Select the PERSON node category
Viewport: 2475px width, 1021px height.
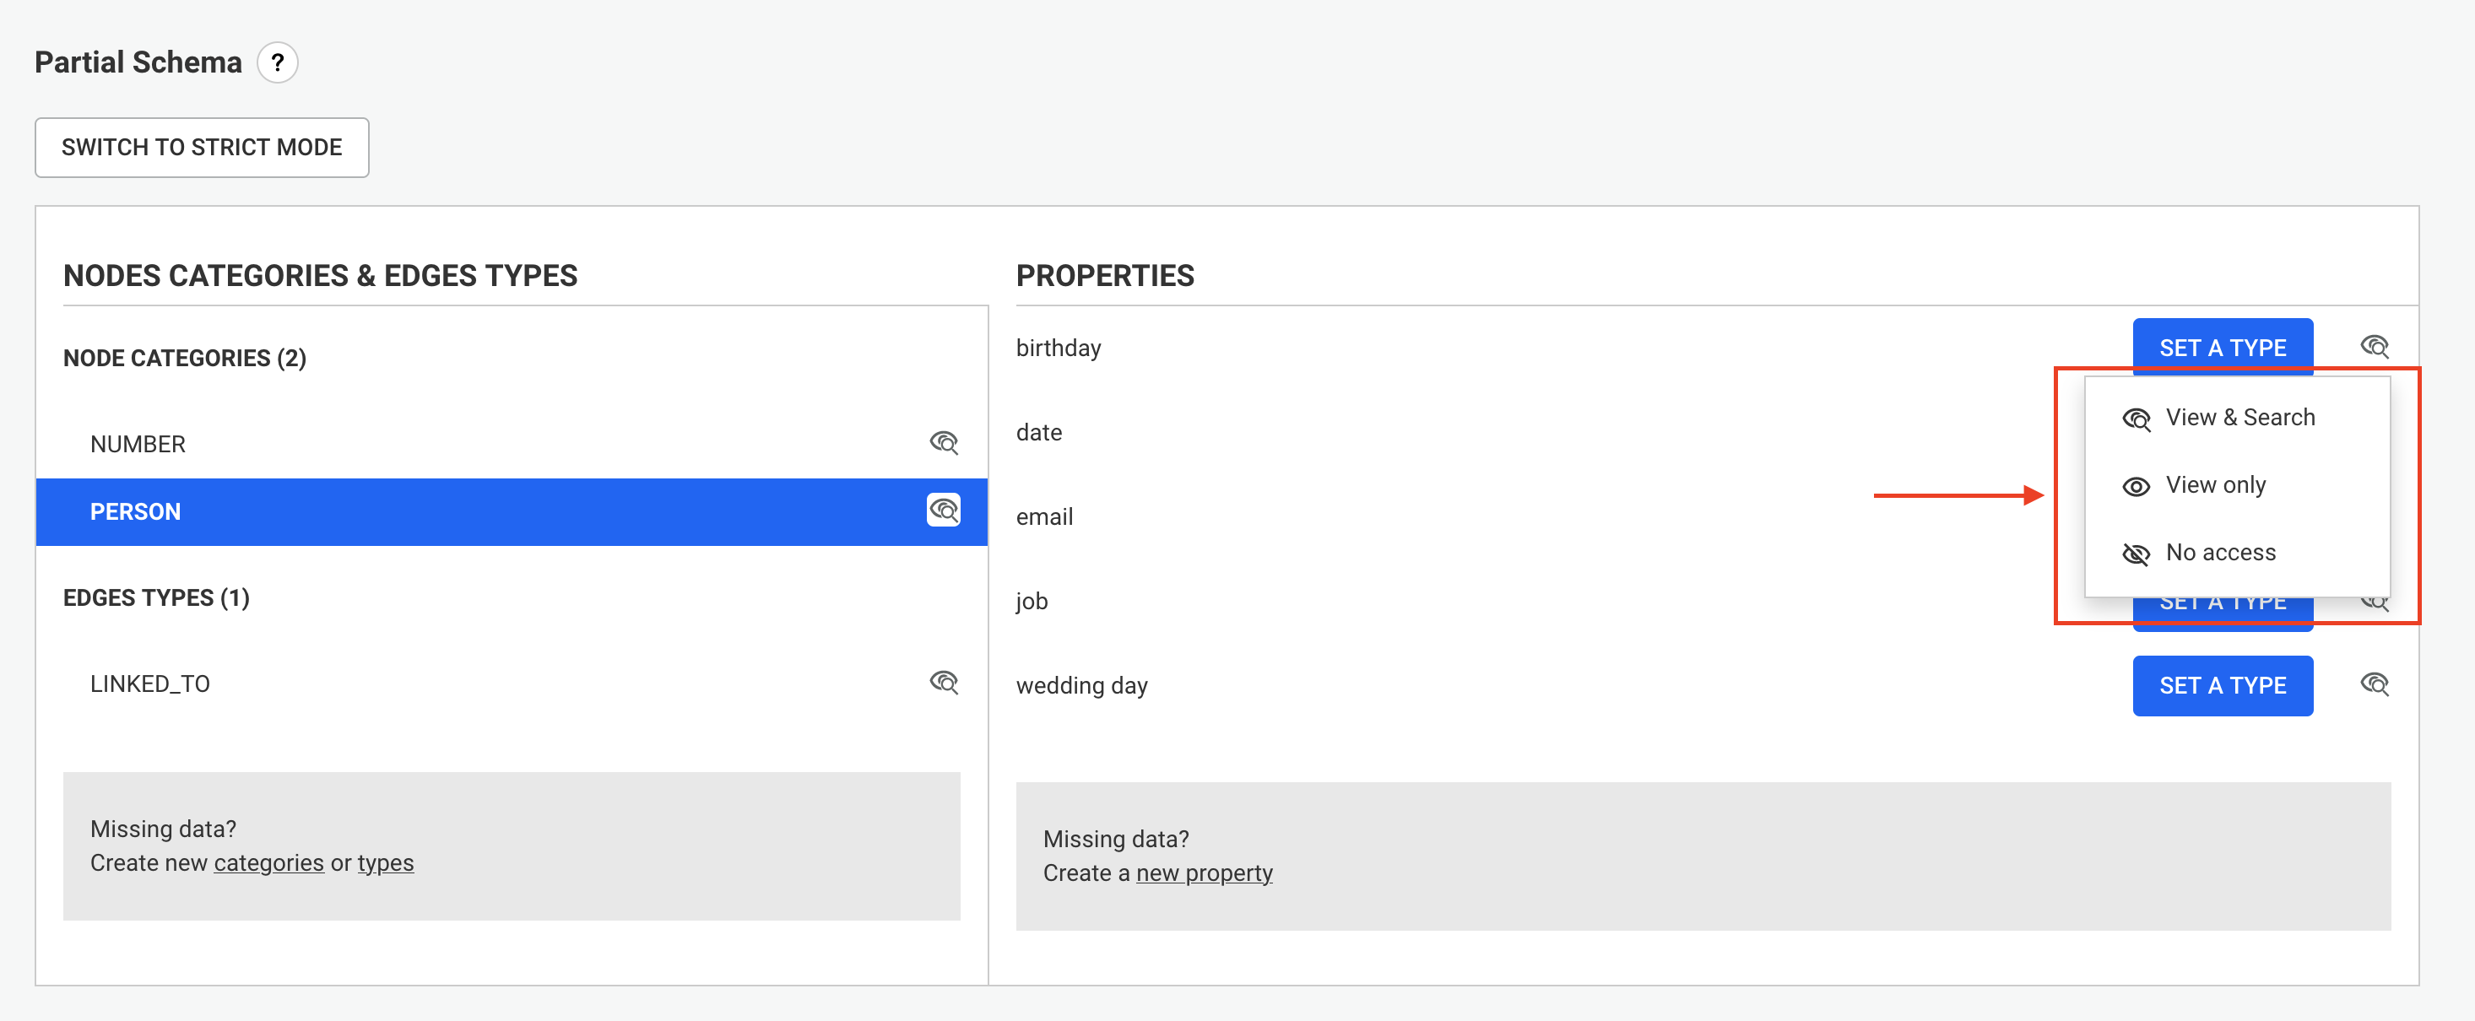click(135, 511)
